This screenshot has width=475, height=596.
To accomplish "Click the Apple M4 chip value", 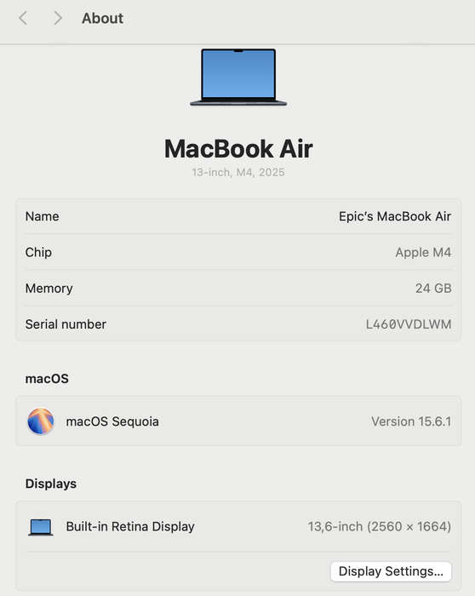I will [423, 252].
